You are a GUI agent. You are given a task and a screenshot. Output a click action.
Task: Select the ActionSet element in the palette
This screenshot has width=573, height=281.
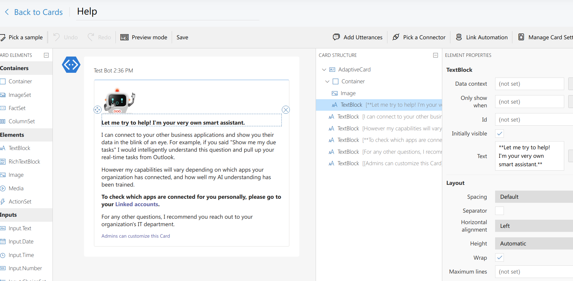tap(20, 201)
